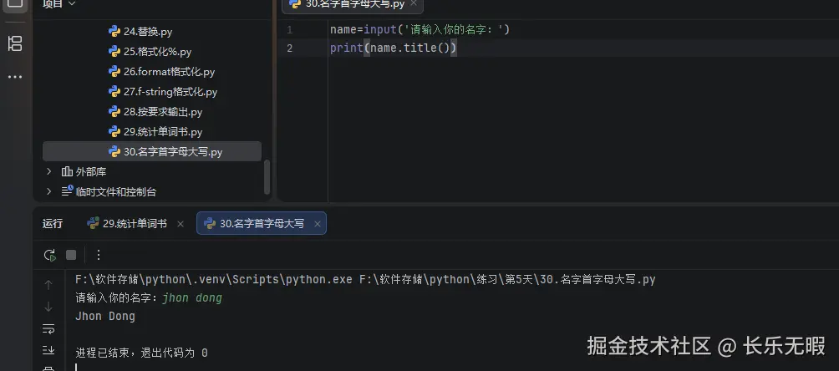Click line number 2 in gutter
This screenshot has height=371, width=839.
pos(289,48)
